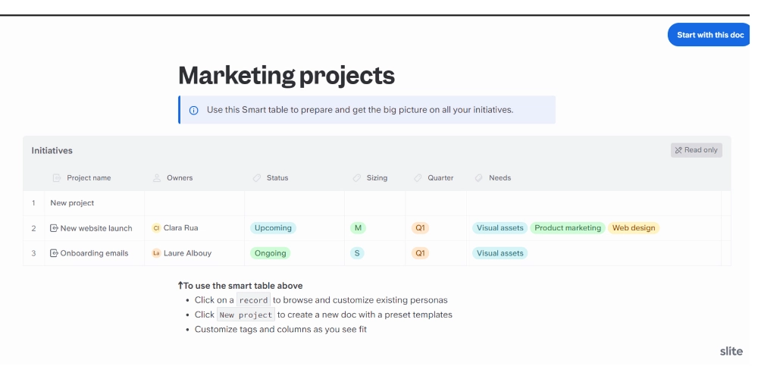Click the Read only badge
Viewport: 758px width, 379px height.
pyautogui.click(x=696, y=150)
